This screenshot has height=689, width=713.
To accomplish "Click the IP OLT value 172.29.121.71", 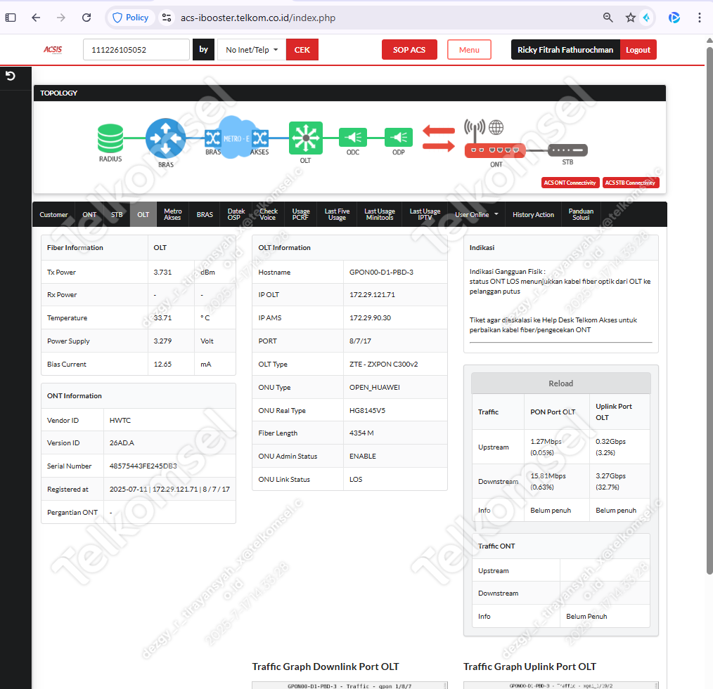I will click(x=372, y=294).
